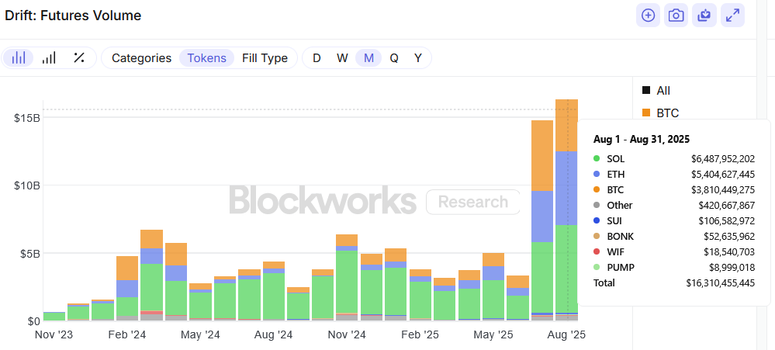This screenshot has height=350, width=775.
Task: Click the orange BTC legend swatch
Action: click(646, 113)
